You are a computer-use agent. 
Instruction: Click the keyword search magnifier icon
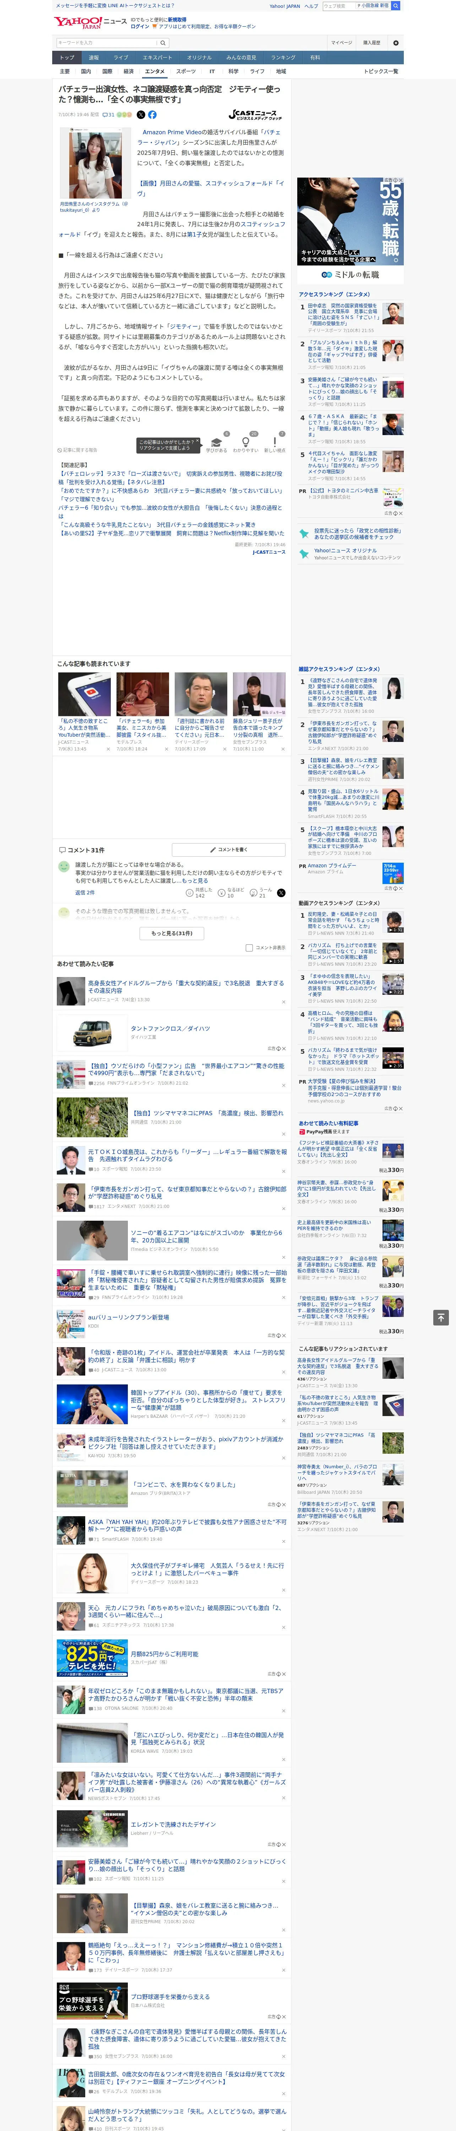click(x=163, y=43)
